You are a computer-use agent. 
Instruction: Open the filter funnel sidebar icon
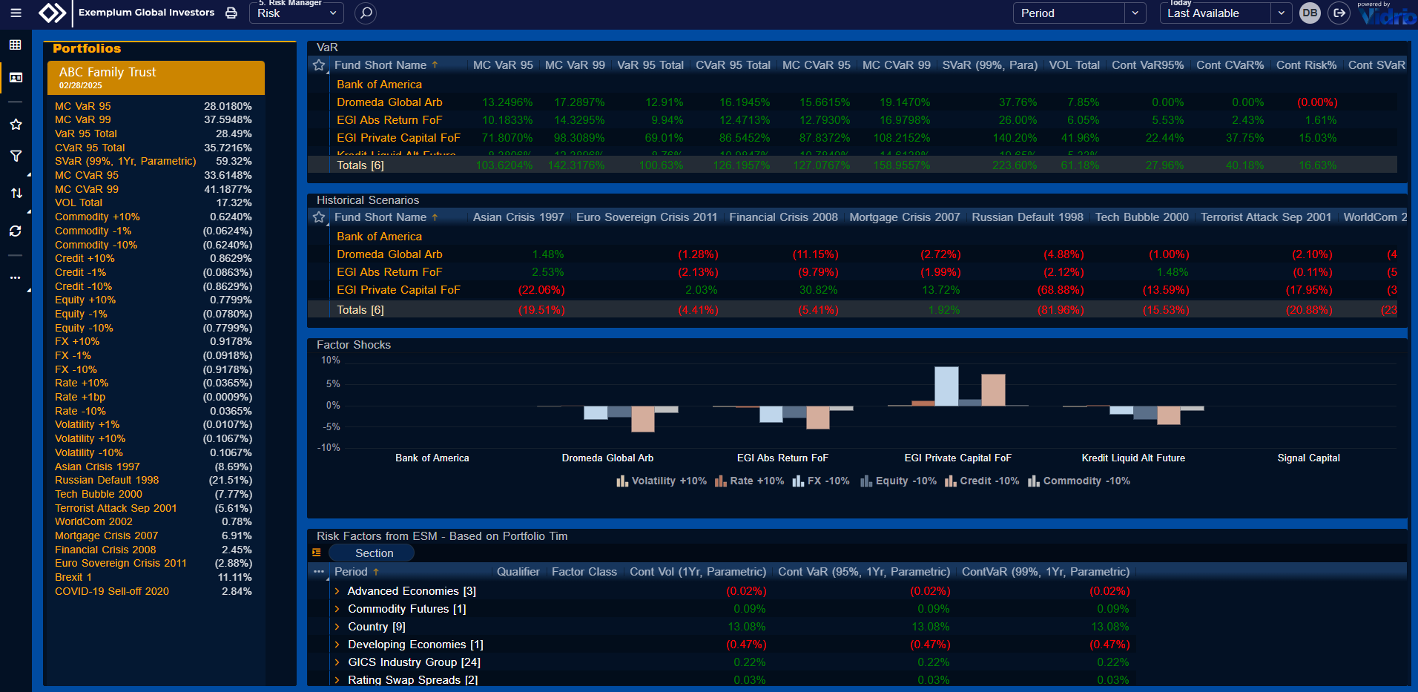pyautogui.click(x=16, y=156)
